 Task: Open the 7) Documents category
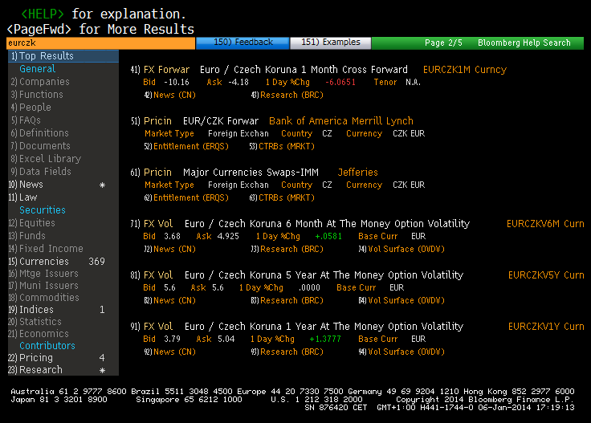40,146
